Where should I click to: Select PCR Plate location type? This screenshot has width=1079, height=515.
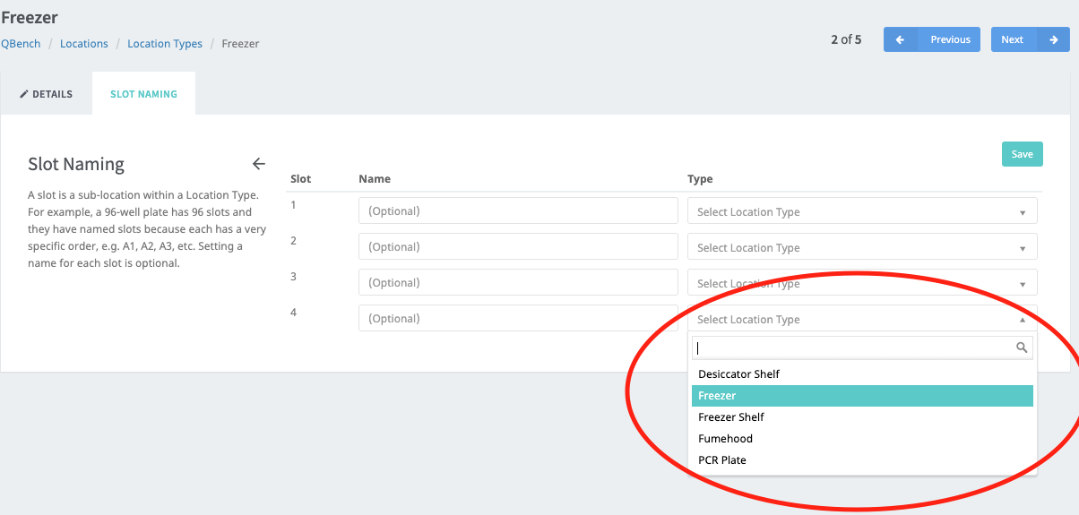(862, 460)
